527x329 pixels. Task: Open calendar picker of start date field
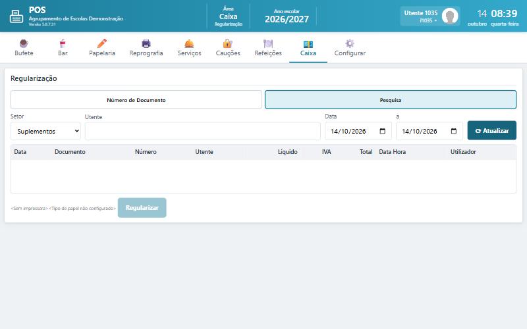tap(383, 131)
